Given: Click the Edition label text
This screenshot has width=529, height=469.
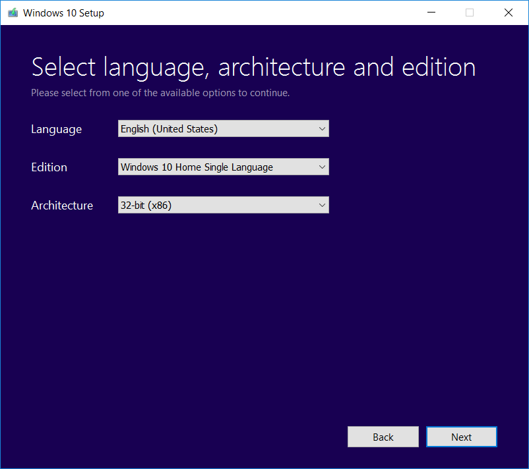Looking at the screenshot, I should pos(49,167).
